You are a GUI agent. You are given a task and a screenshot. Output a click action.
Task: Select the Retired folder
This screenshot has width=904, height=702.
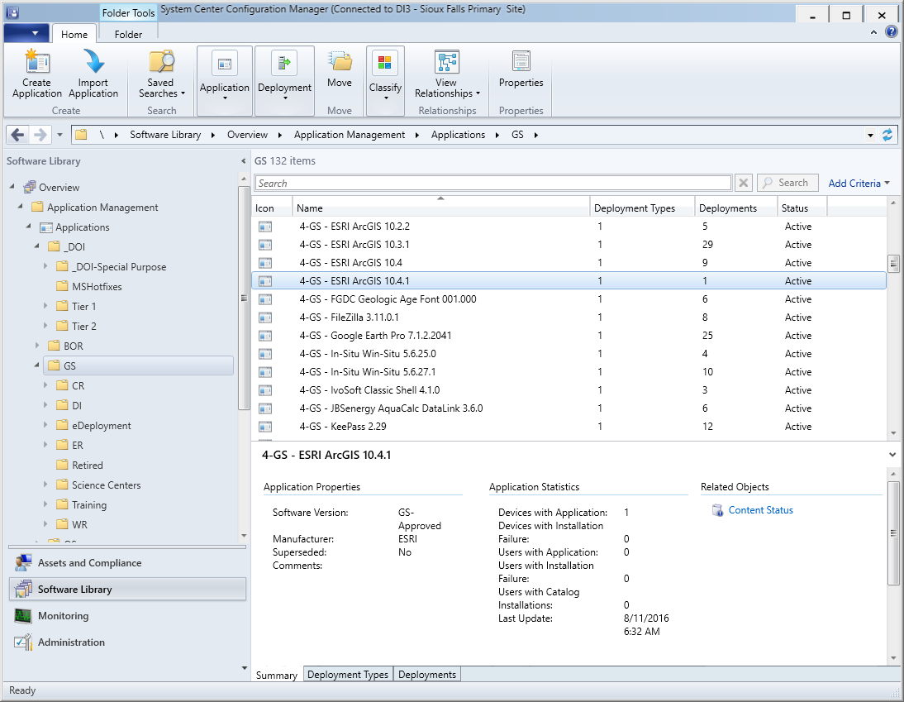pos(88,466)
